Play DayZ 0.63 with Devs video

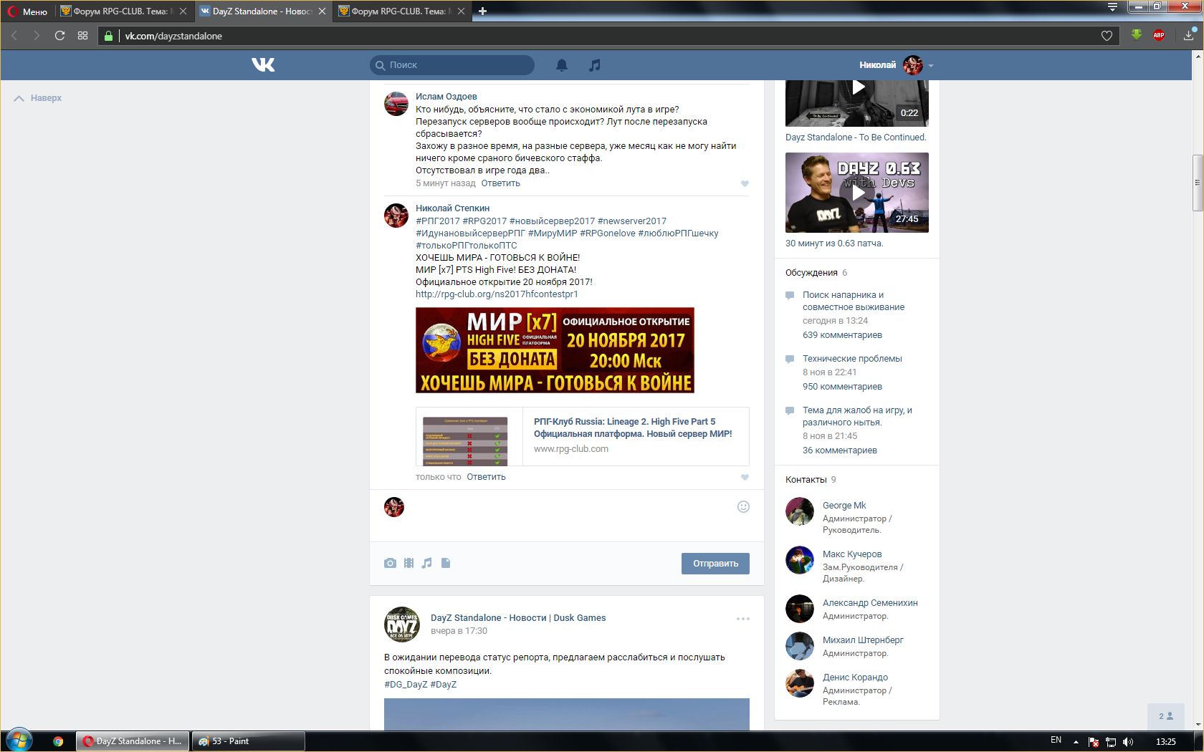click(x=857, y=193)
